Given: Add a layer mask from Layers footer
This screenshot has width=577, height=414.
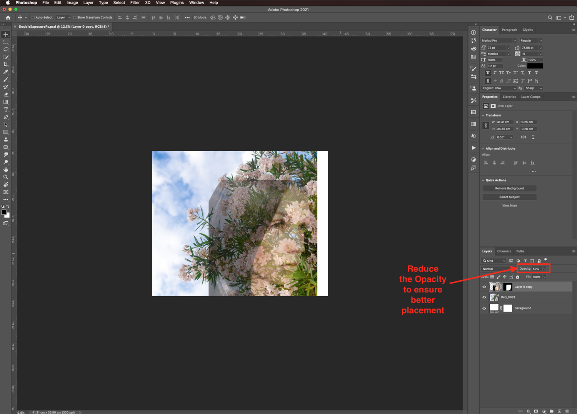Looking at the screenshot, I should click(536, 411).
